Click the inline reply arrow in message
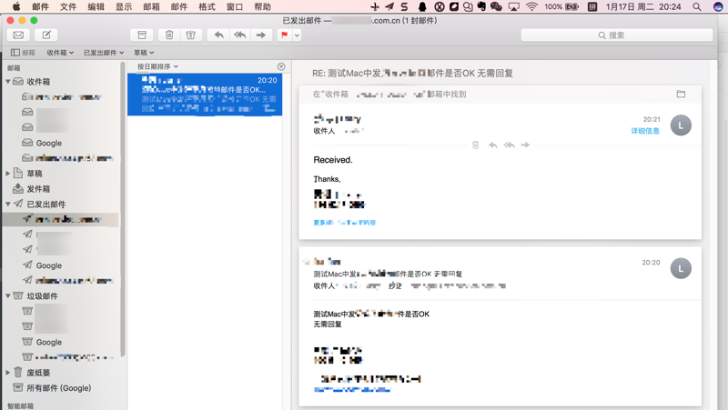Image resolution: width=728 pixels, height=410 pixels. pyautogui.click(x=493, y=145)
